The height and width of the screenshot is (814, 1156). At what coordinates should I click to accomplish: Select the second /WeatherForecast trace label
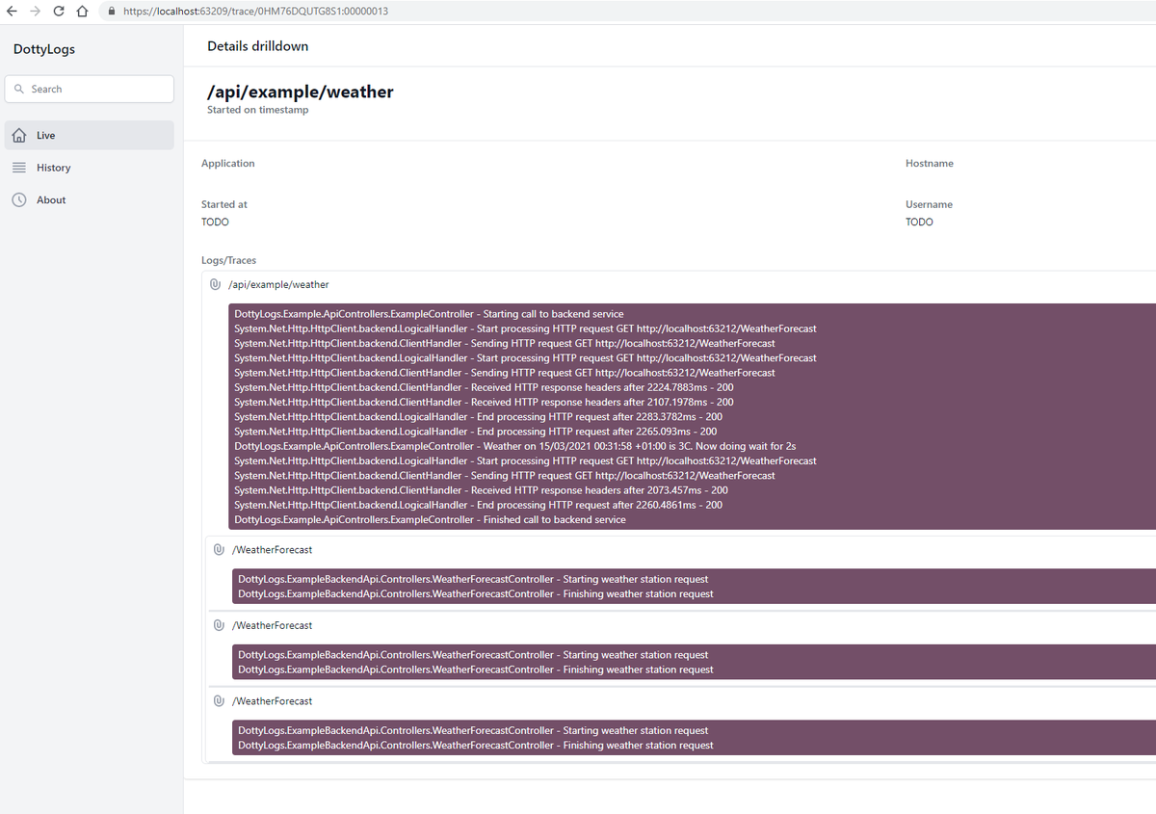[x=273, y=625]
